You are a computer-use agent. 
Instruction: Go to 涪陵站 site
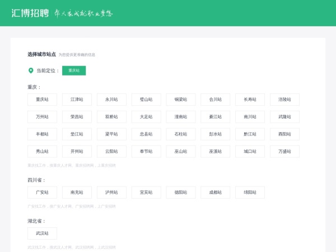[284, 100]
